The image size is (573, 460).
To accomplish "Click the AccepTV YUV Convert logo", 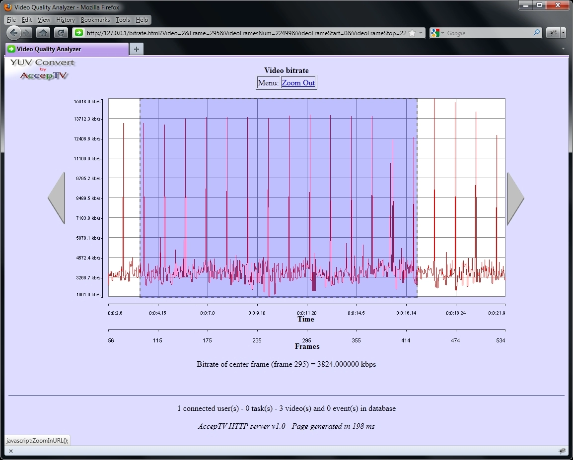I will [43, 69].
